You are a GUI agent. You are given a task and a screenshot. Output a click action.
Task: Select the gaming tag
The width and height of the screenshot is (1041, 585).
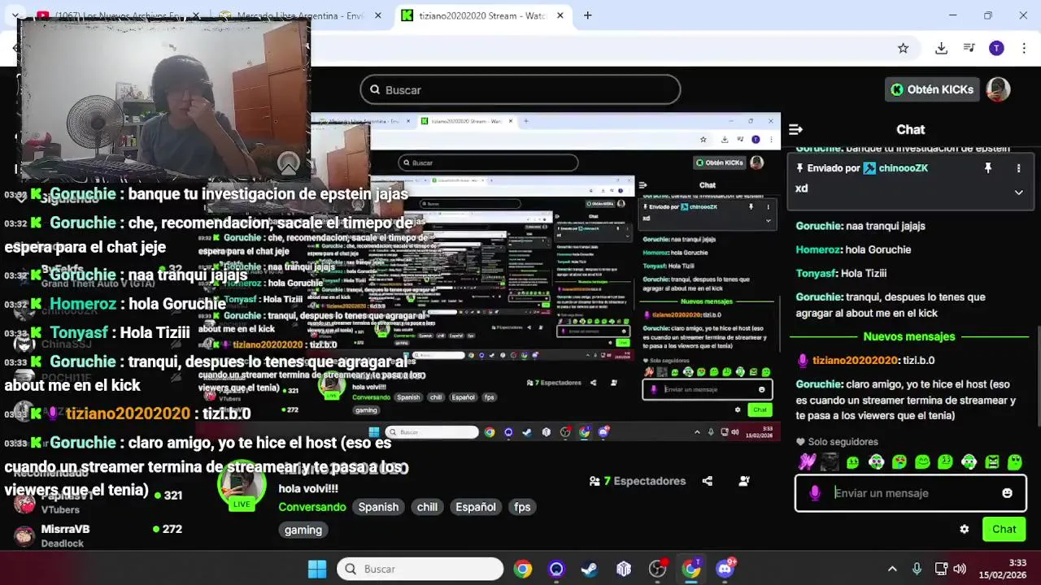pos(303,530)
